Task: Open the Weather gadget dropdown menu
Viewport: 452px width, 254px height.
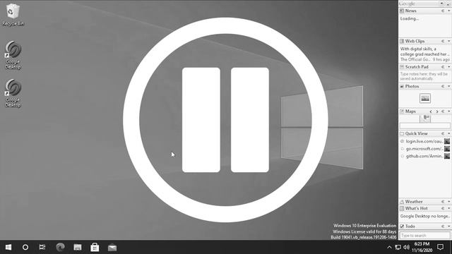Action: (449, 202)
